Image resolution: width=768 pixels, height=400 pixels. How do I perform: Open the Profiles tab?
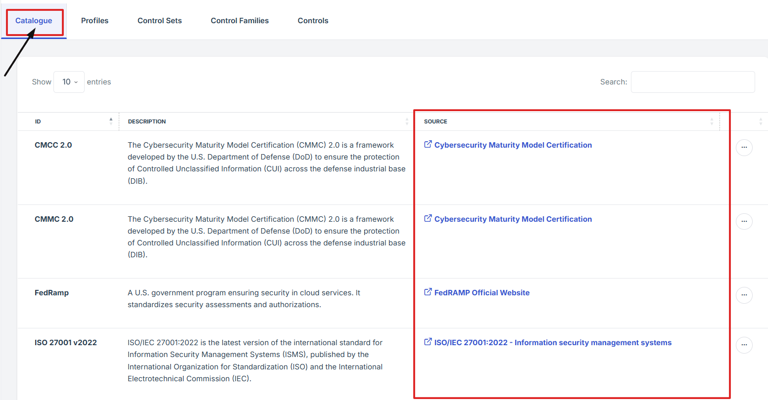pos(95,21)
